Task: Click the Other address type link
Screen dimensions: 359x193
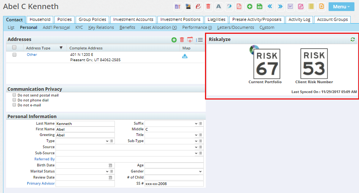Action: 32,55
